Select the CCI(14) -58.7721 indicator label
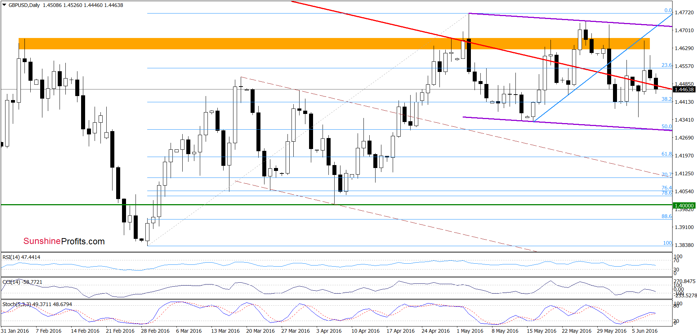This screenshot has width=697, height=336. click(x=22, y=282)
